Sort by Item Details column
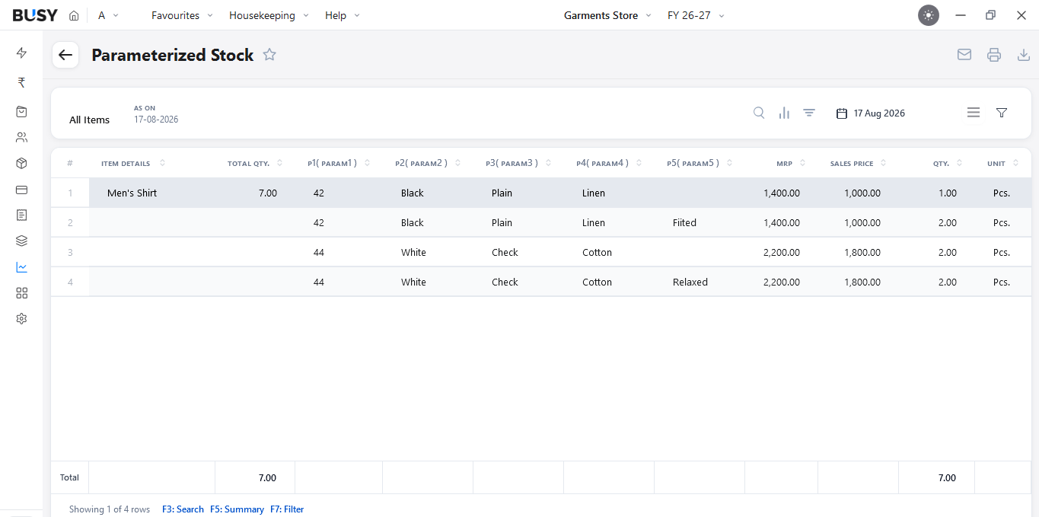 133,164
